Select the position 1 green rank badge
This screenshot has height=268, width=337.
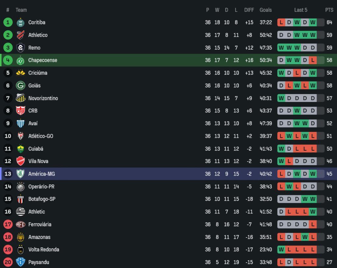(8, 23)
